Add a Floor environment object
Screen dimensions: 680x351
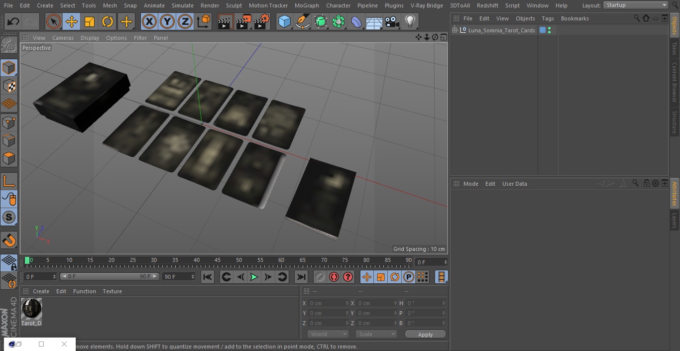[374, 21]
